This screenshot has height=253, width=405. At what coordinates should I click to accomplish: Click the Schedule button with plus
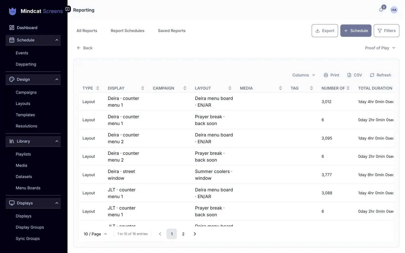(356, 31)
